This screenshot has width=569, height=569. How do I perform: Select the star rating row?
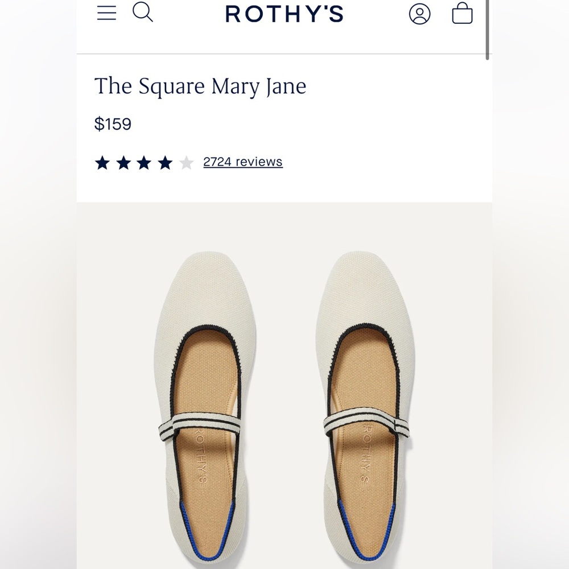145,162
